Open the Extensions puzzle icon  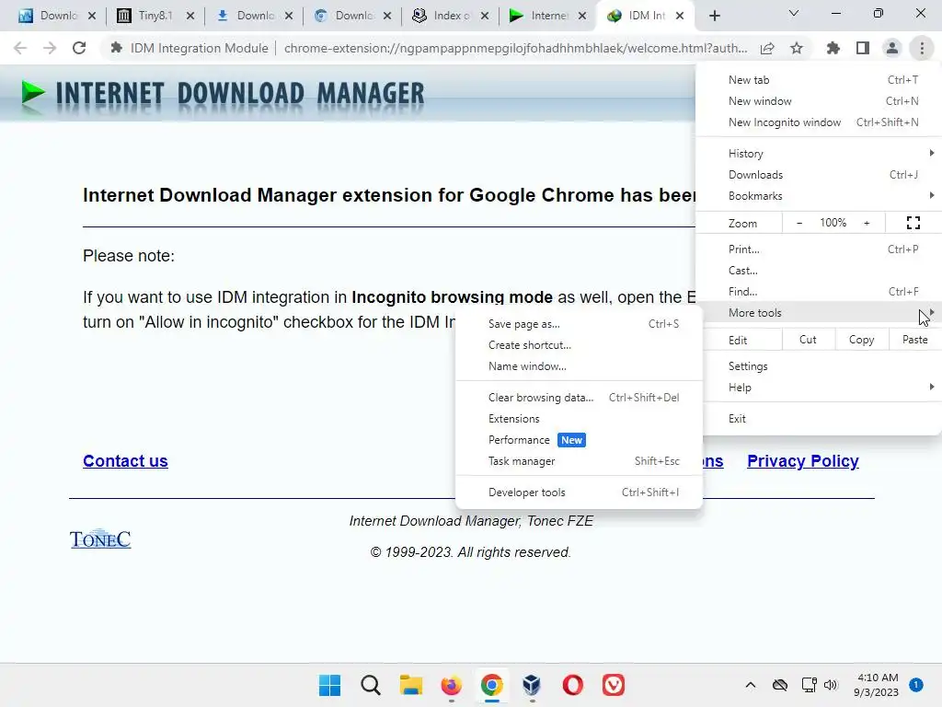[x=833, y=48]
